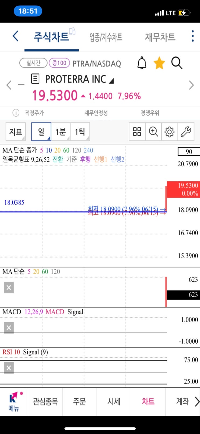Tap the 240 MA period legend value

point(88,150)
